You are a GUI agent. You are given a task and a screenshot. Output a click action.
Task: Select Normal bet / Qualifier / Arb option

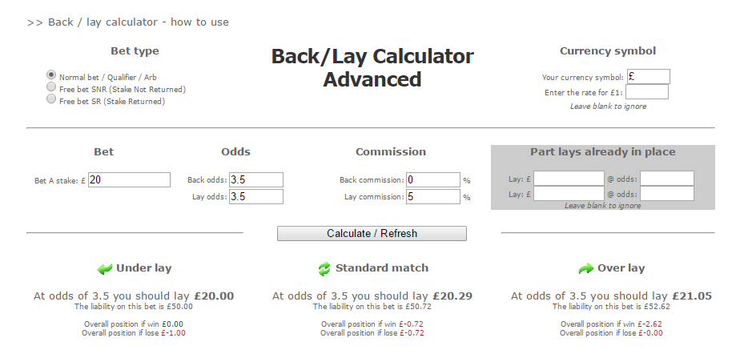click(51, 74)
